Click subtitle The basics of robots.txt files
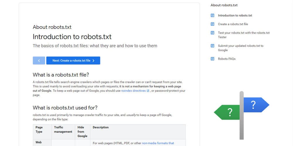293x146 pixels. point(95,46)
